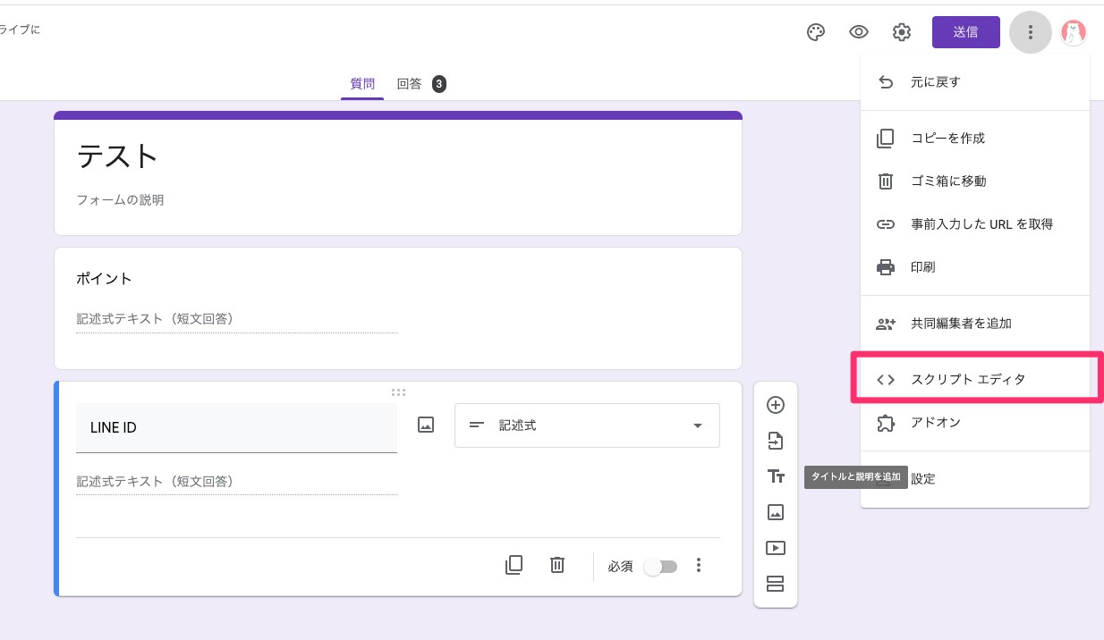
Task: Add a video from the side toolbar
Action: click(776, 548)
